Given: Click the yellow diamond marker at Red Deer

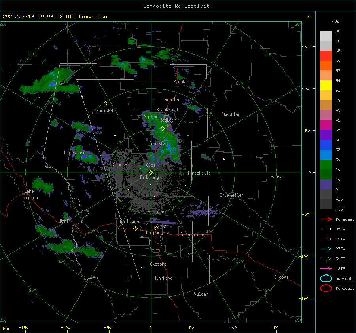Looking at the screenshot, I should tap(163, 129).
